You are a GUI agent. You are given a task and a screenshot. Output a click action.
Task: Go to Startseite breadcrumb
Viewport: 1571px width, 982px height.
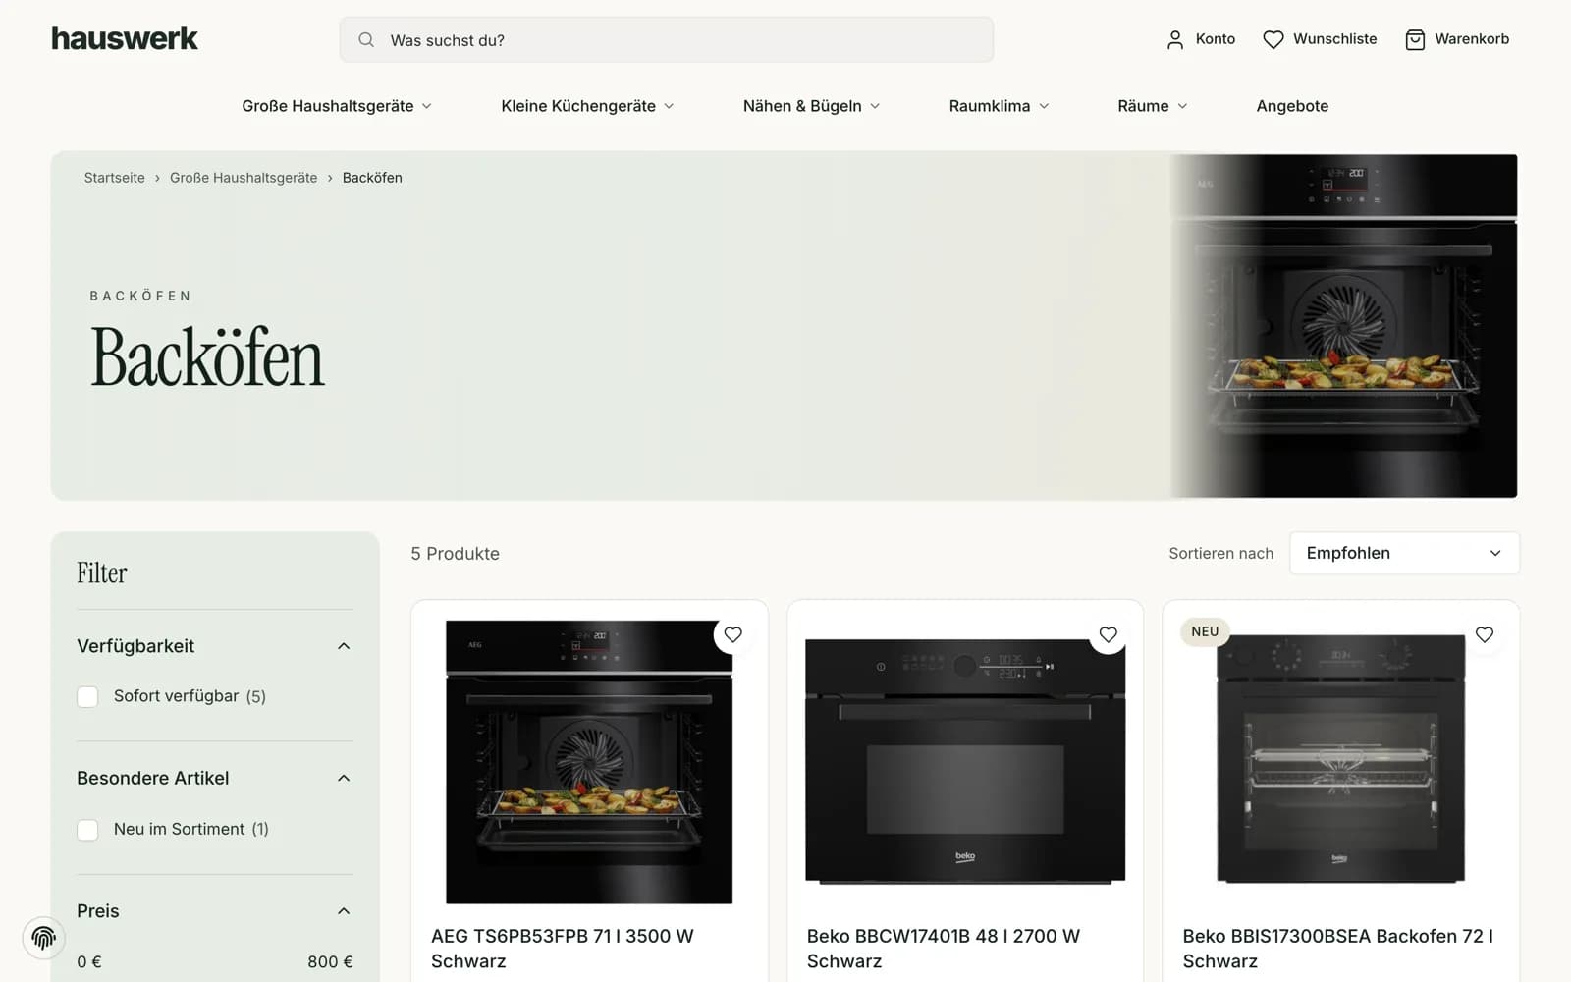pyautogui.click(x=114, y=178)
